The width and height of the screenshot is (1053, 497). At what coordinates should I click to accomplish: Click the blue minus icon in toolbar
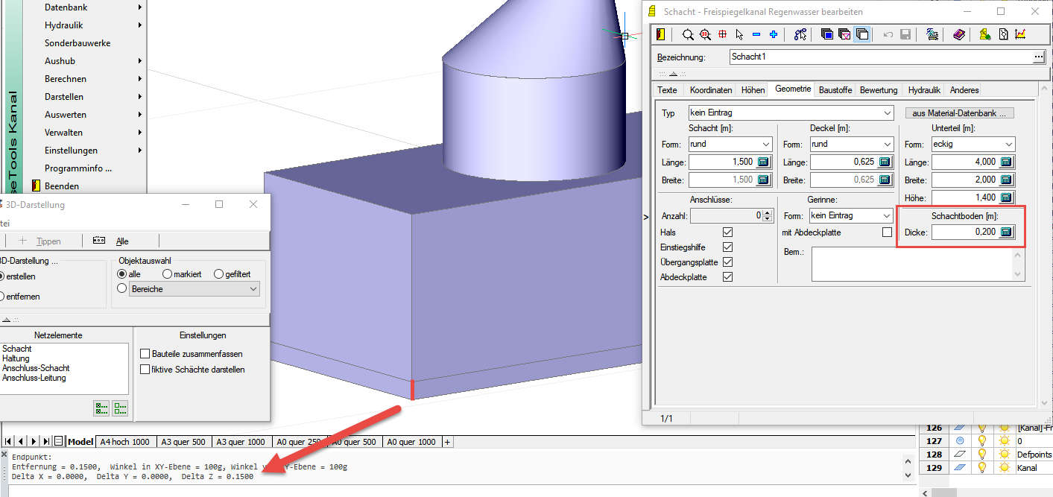tap(756, 34)
